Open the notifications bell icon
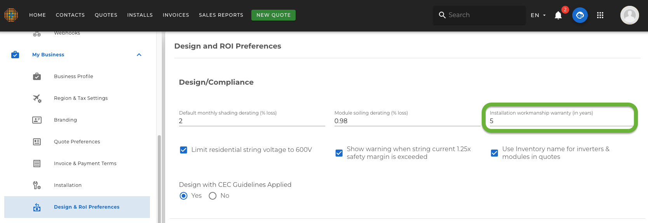648x223 pixels. 558,15
